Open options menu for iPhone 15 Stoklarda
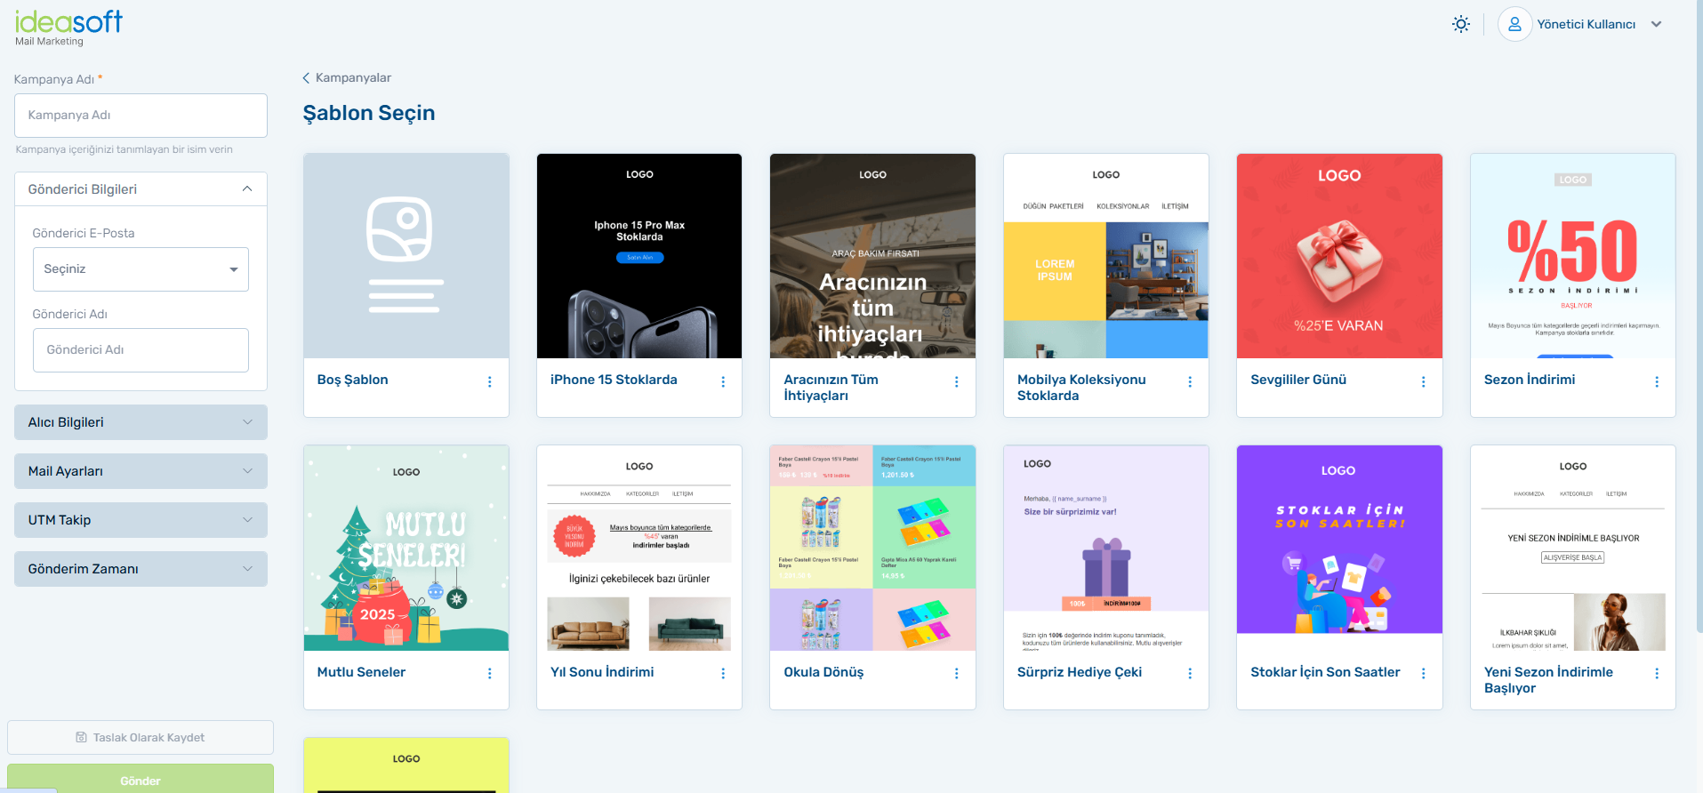 [x=723, y=381]
